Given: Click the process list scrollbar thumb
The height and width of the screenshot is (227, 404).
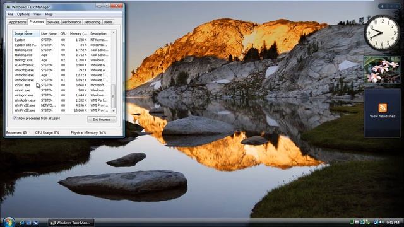Looking at the screenshot, I should click(114, 96).
